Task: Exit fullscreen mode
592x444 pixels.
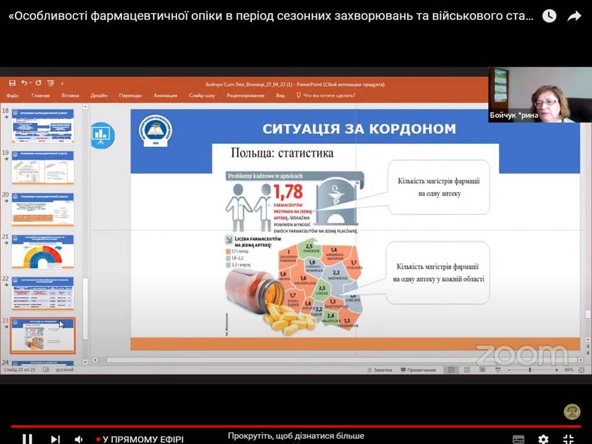Action: click(x=568, y=439)
